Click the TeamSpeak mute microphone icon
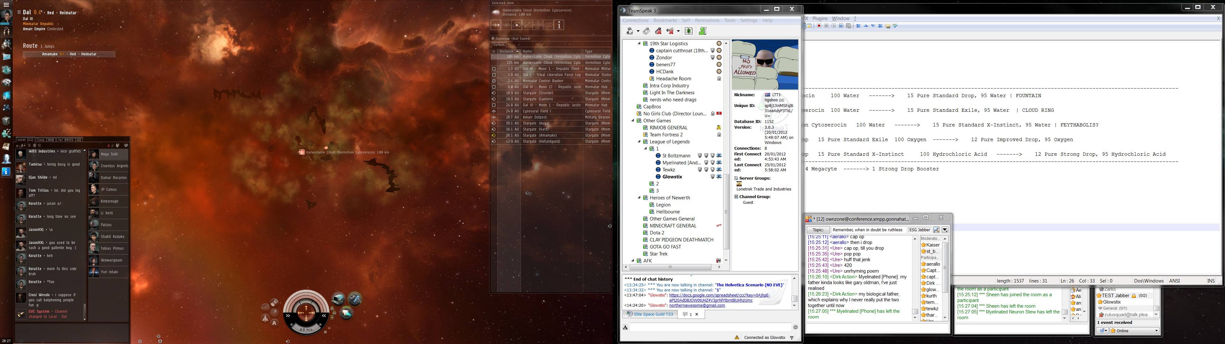 coord(658,31)
